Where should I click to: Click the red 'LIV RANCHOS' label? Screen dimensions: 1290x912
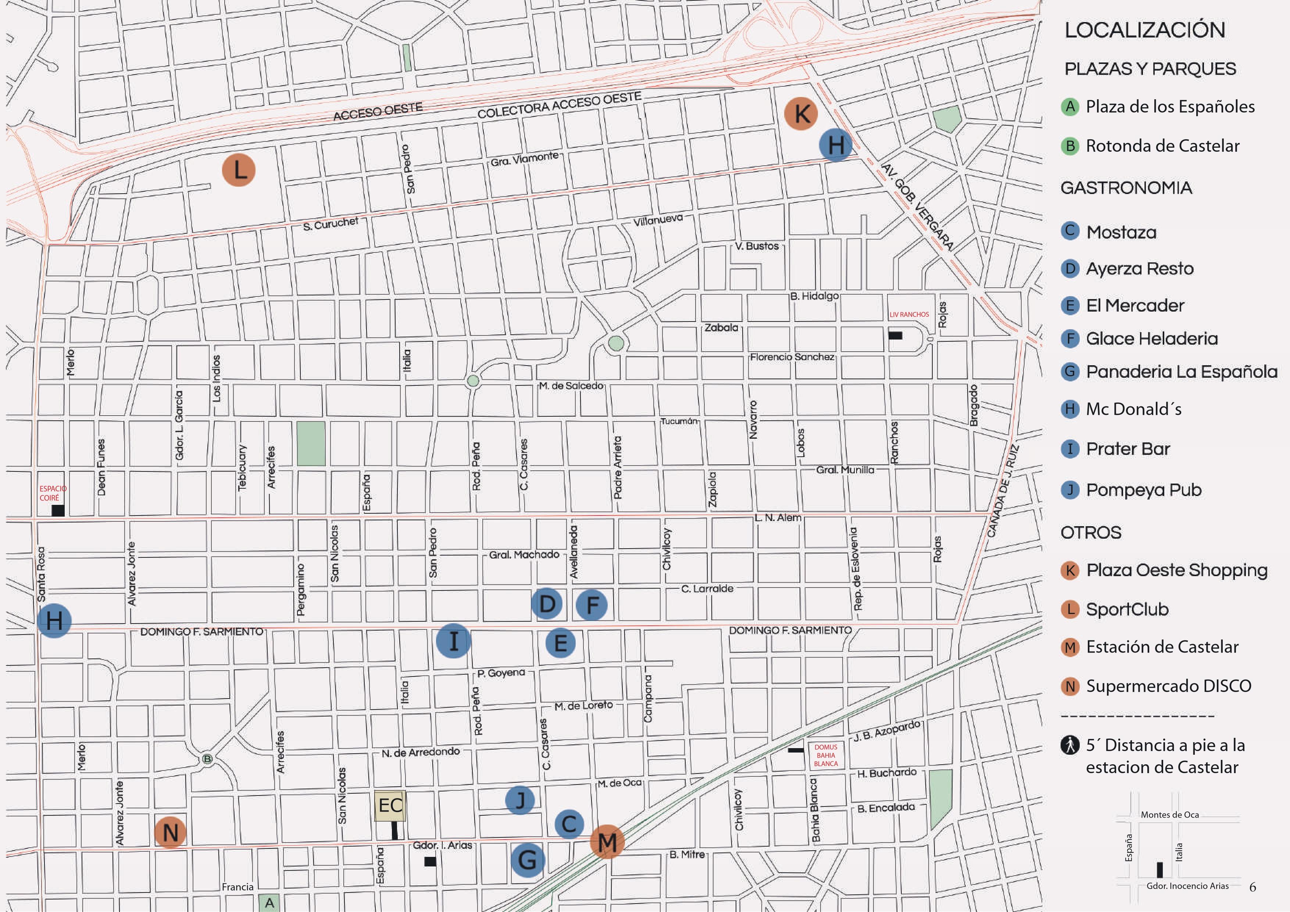click(909, 315)
